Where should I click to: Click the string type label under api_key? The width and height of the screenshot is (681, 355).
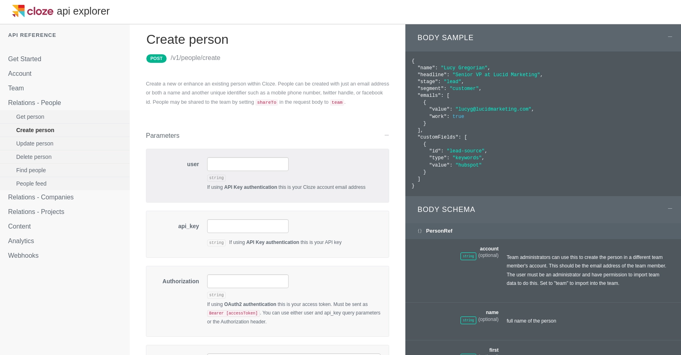coord(216,243)
